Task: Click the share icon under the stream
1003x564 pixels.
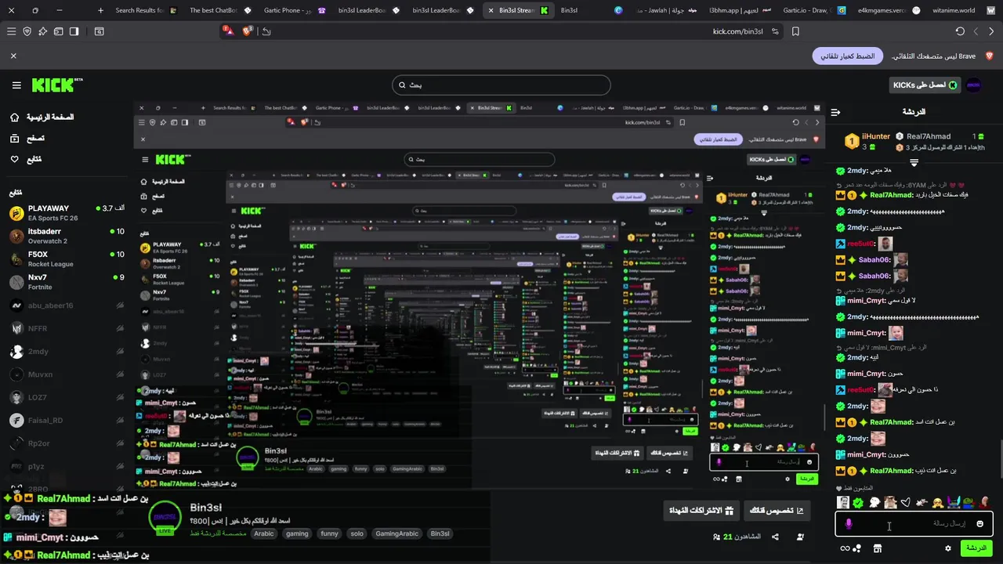Action: (775, 537)
